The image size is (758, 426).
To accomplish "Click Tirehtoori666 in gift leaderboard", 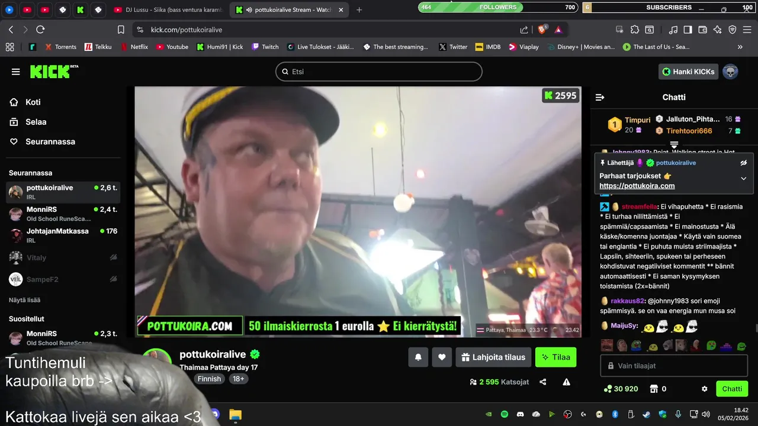I will coord(689,131).
